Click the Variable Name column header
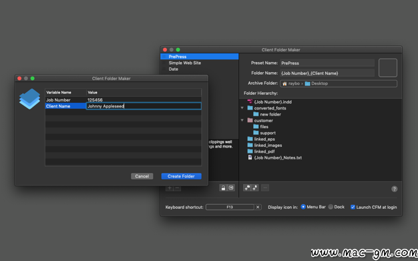The image size is (418, 261). pyautogui.click(x=65, y=93)
